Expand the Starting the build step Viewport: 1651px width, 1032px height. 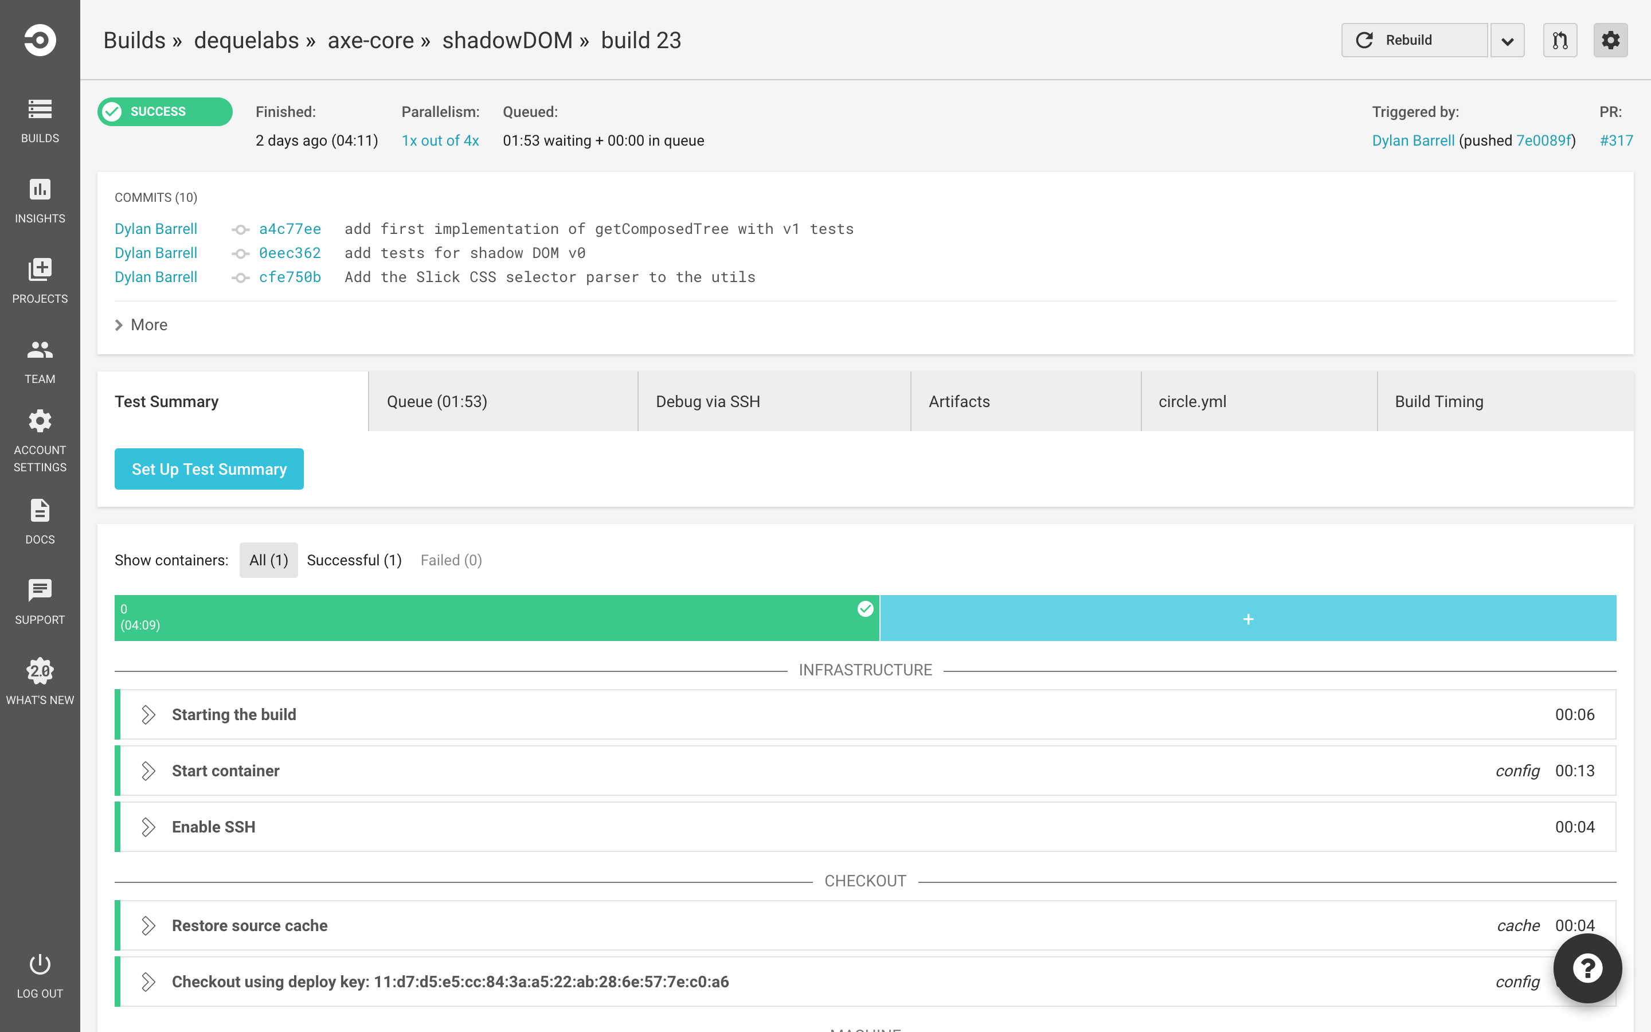click(234, 714)
